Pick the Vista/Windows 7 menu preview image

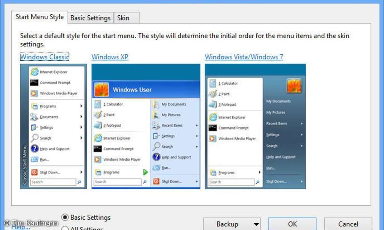click(255, 126)
